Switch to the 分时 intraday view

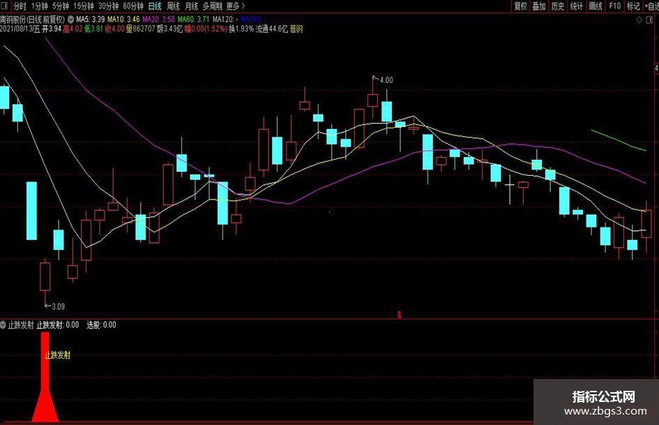(20, 6)
